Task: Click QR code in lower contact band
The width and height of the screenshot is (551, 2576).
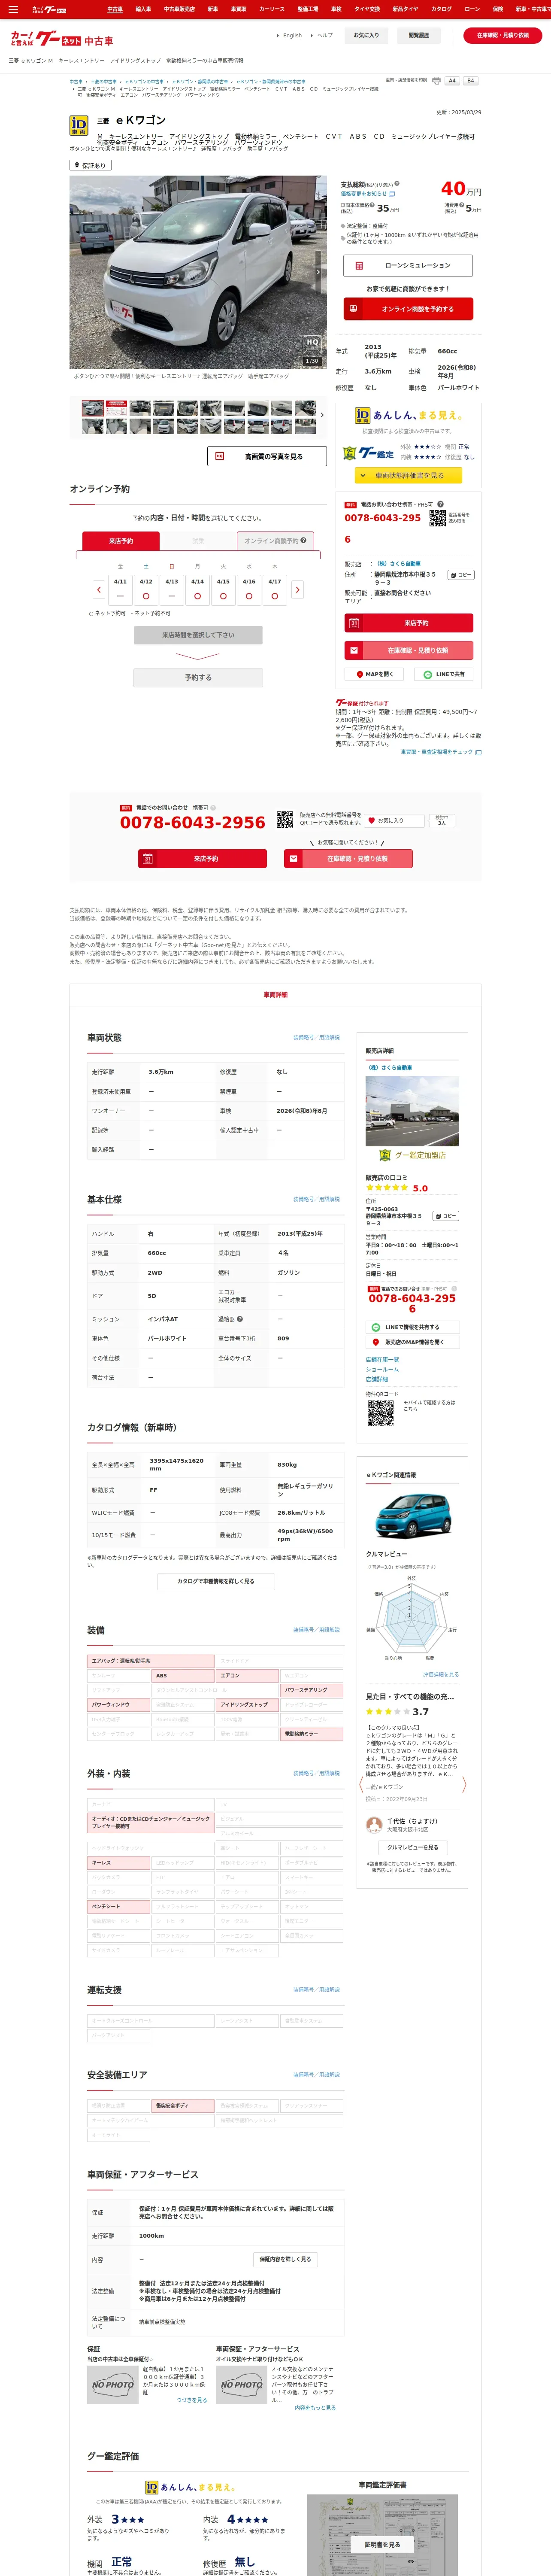Action: [x=285, y=819]
